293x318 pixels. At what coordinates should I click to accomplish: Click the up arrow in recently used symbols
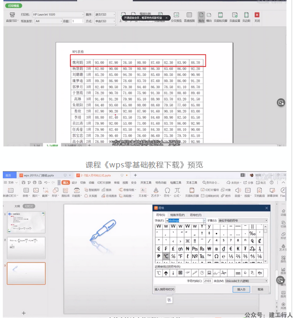(166, 273)
